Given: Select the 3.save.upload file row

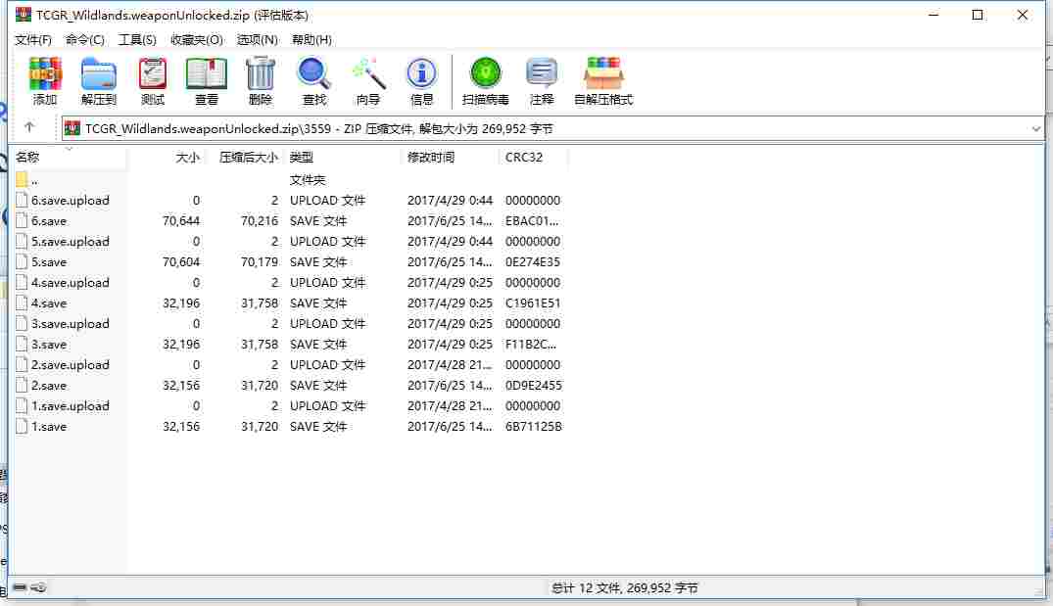Looking at the screenshot, I should click(289, 323).
